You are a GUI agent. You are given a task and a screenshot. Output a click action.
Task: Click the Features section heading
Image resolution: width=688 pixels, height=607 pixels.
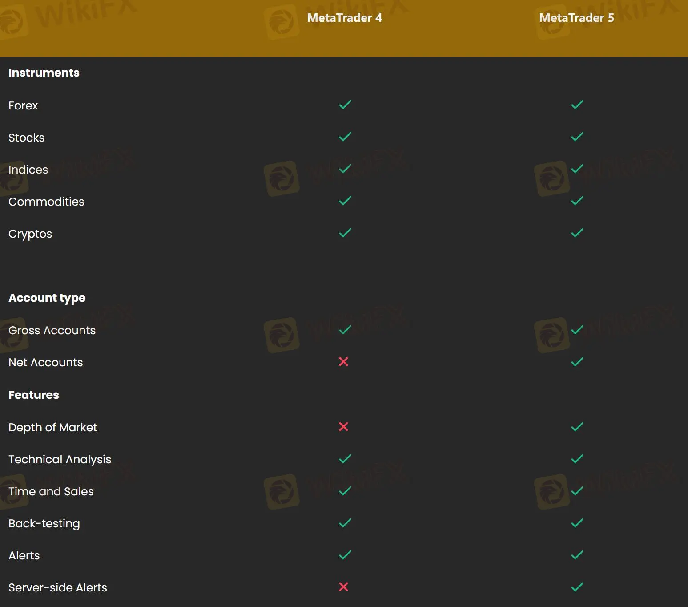coord(33,395)
